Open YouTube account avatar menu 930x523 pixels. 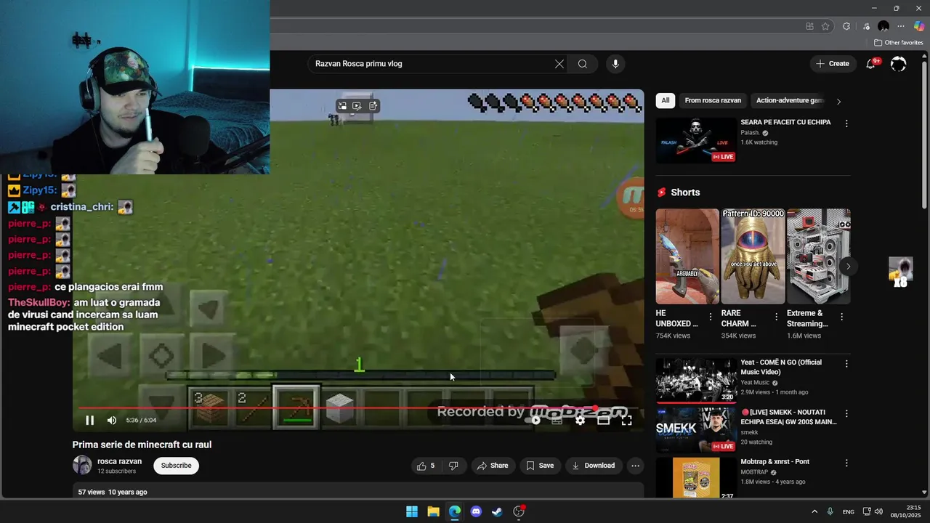[x=899, y=64]
